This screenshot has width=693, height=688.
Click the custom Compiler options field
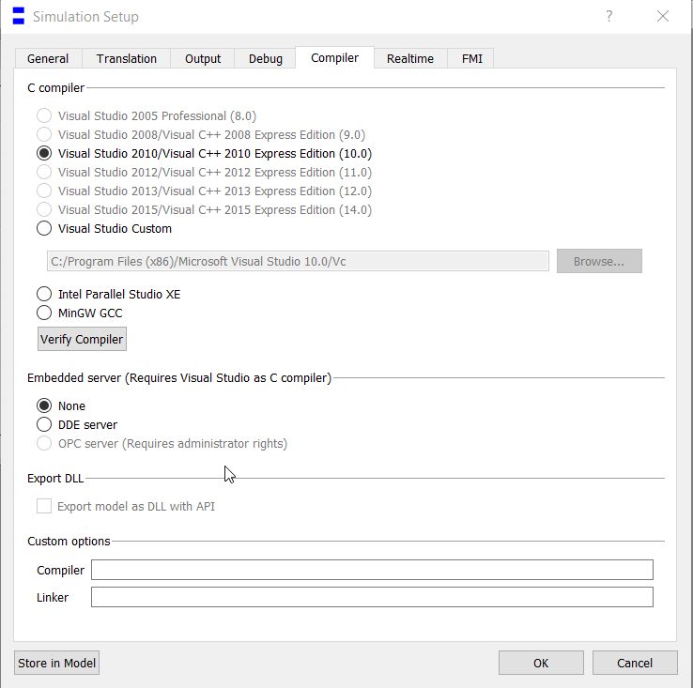(372, 570)
